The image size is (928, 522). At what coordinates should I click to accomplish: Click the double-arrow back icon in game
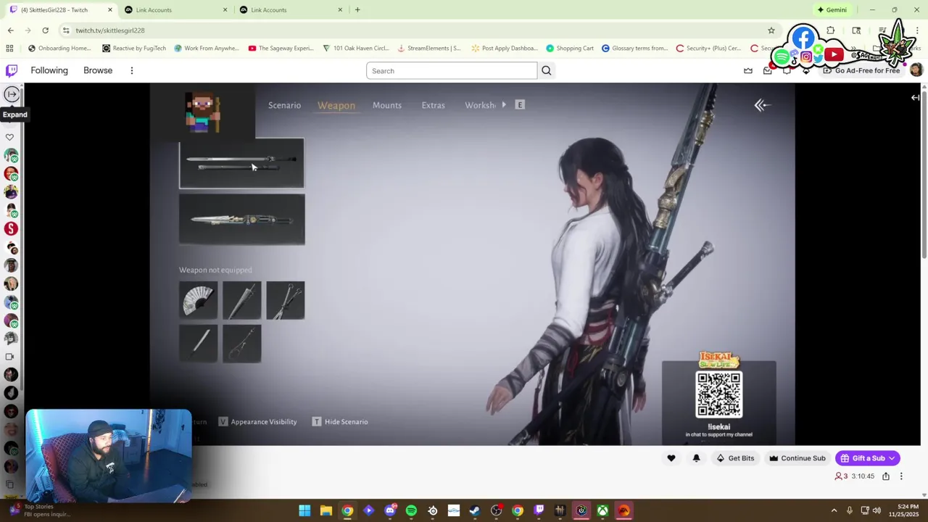(761, 105)
